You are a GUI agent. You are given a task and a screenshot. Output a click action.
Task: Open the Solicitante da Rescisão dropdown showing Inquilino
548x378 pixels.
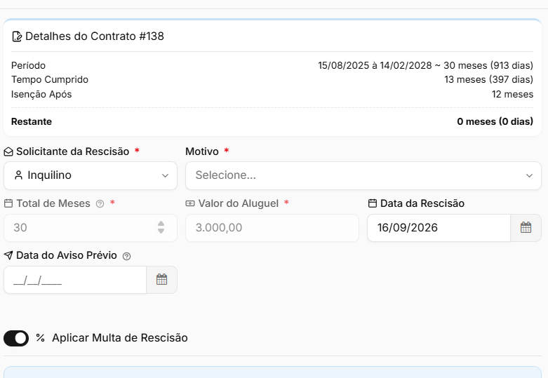pos(91,175)
